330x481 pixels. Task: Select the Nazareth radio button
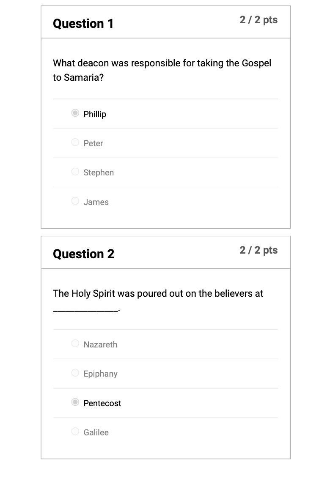tap(75, 343)
